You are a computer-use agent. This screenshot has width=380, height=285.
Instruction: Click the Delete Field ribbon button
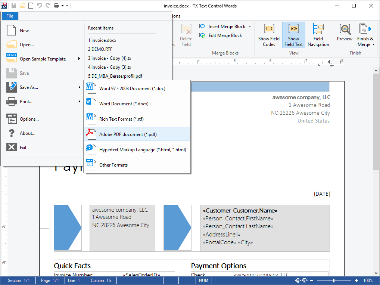click(186, 35)
